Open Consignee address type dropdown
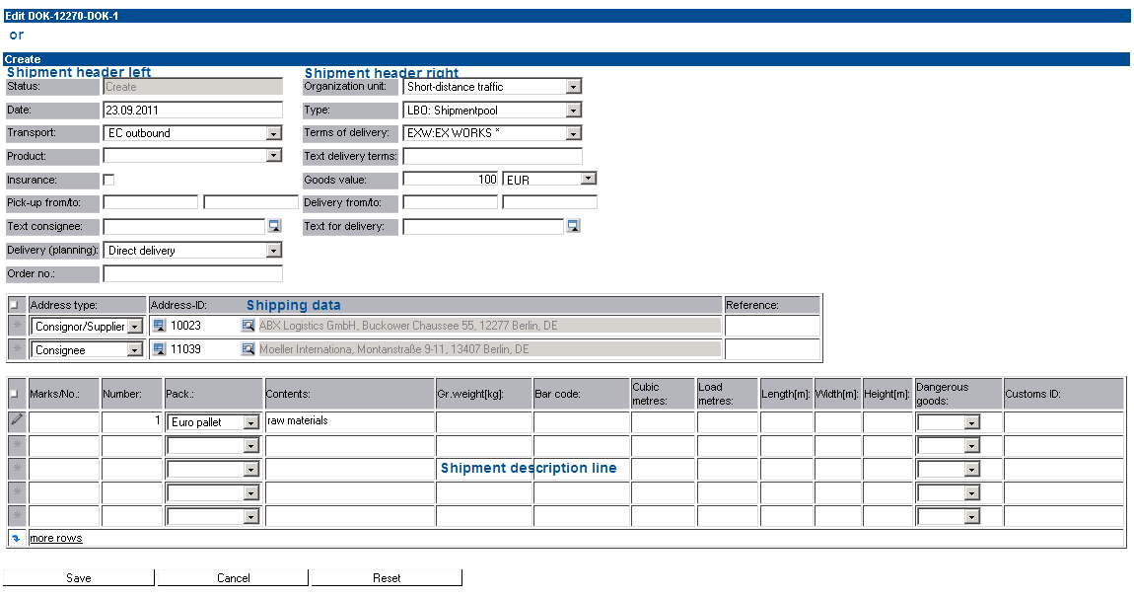The width and height of the screenshot is (1134, 598). 87,349
